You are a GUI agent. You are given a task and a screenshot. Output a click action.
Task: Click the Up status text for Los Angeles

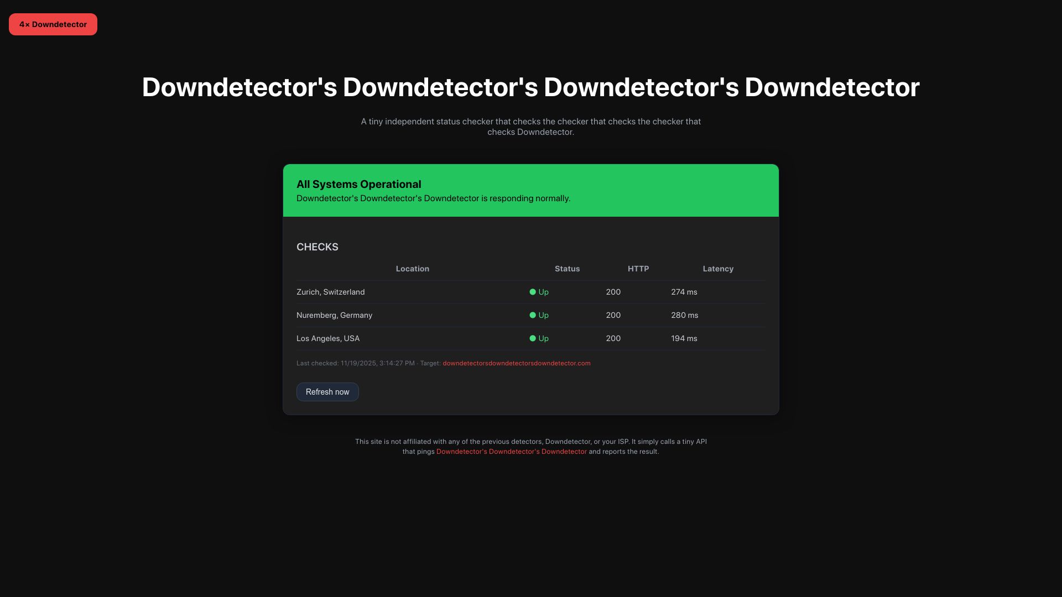(x=544, y=338)
